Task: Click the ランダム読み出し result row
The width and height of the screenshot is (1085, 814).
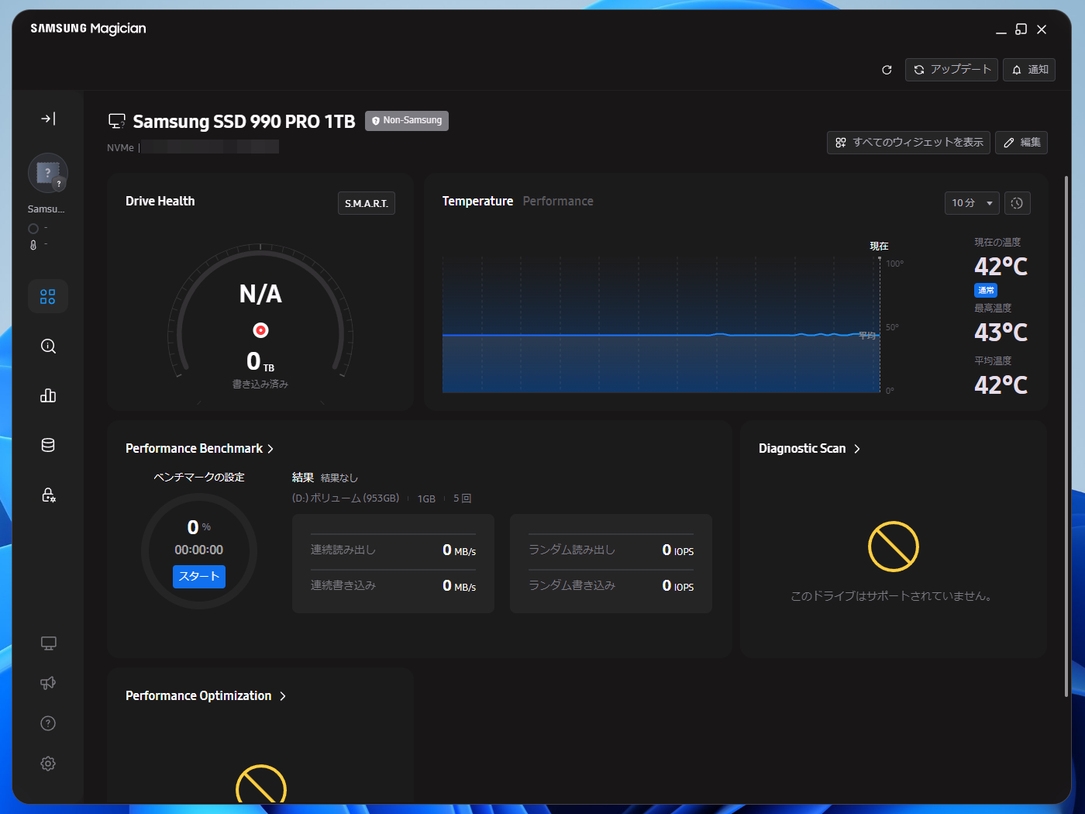Action: [611, 550]
